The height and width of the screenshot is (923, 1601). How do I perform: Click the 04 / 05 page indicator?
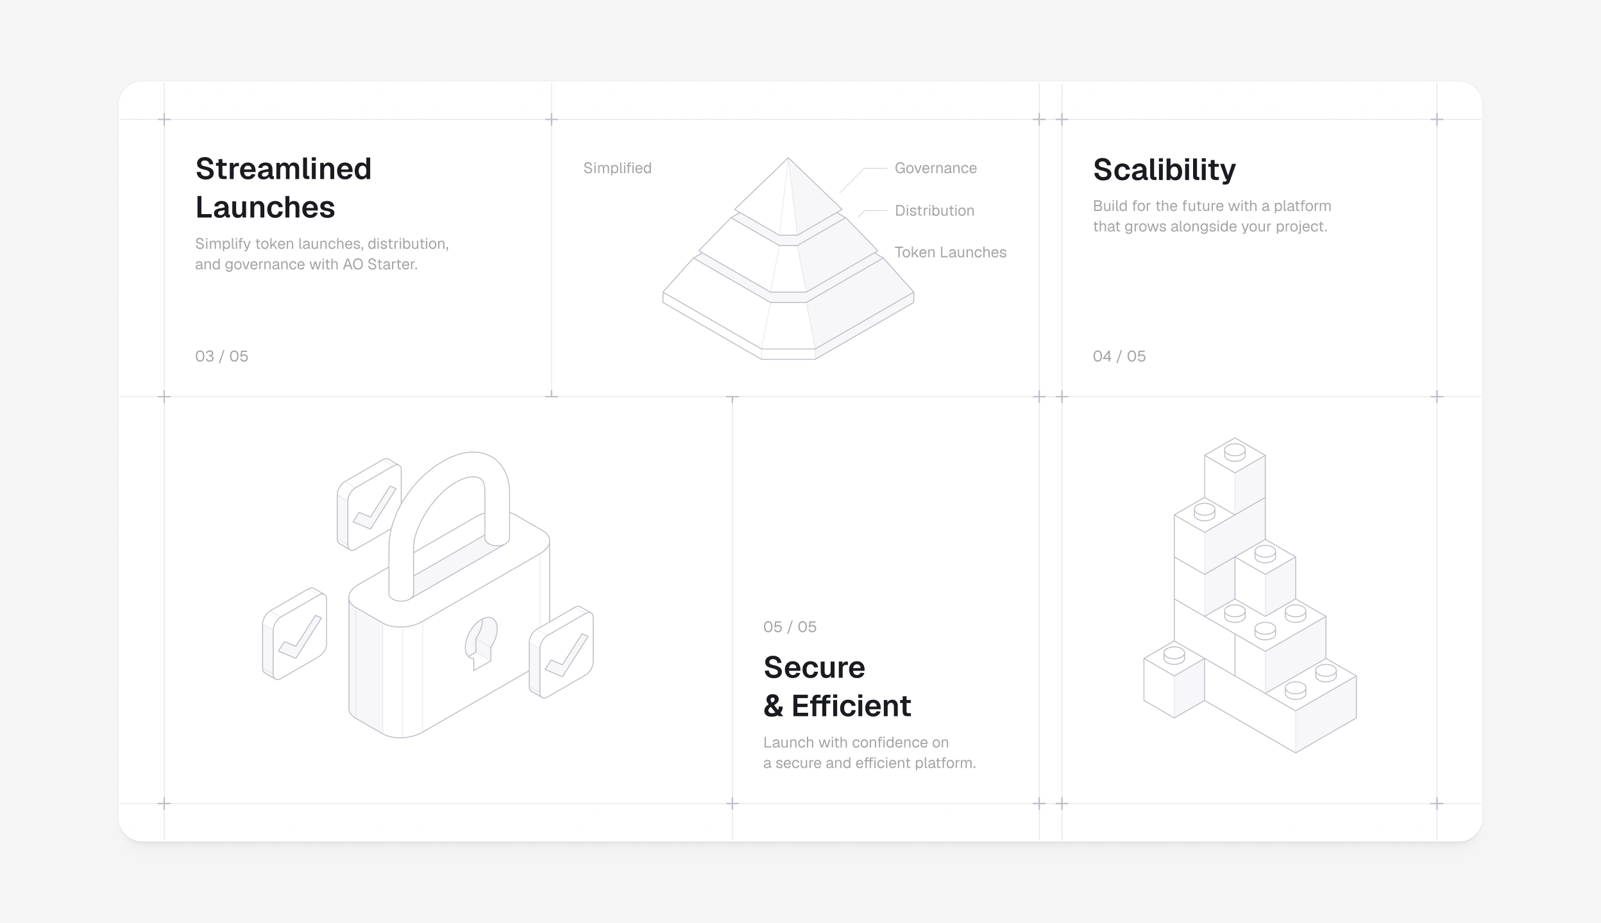click(x=1119, y=356)
